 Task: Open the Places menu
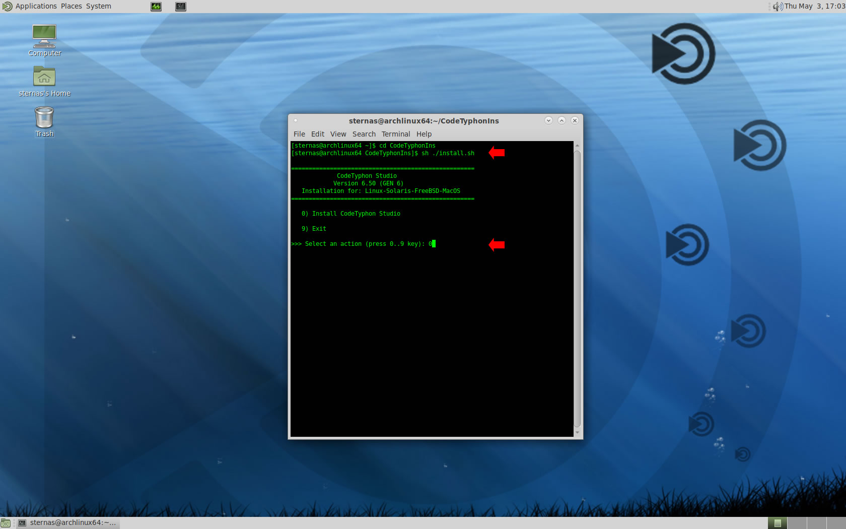click(72, 6)
